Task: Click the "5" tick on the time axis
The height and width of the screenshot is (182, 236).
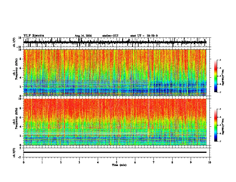Action: [x=117, y=162]
